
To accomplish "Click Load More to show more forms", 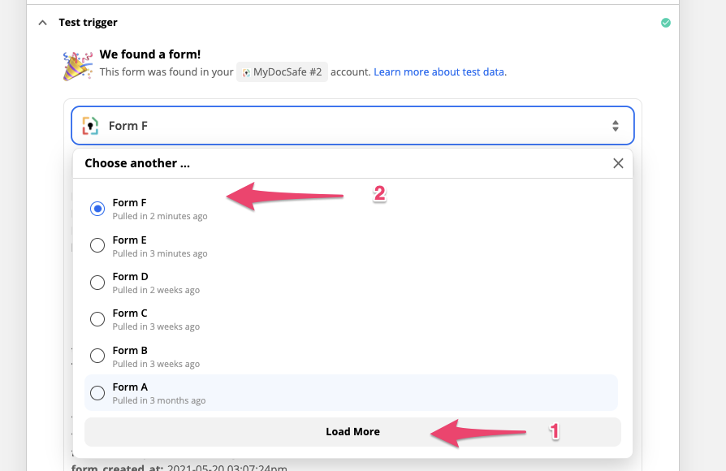I will point(352,432).
